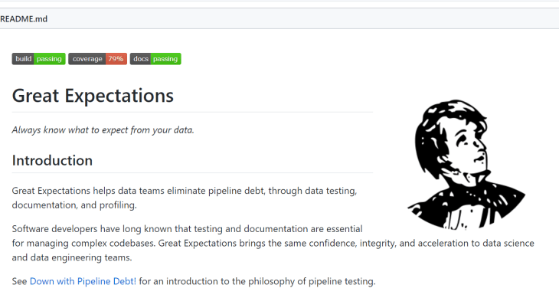Click the red 79% coverage segment
This screenshot has width=559, height=298.
coord(116,59)
